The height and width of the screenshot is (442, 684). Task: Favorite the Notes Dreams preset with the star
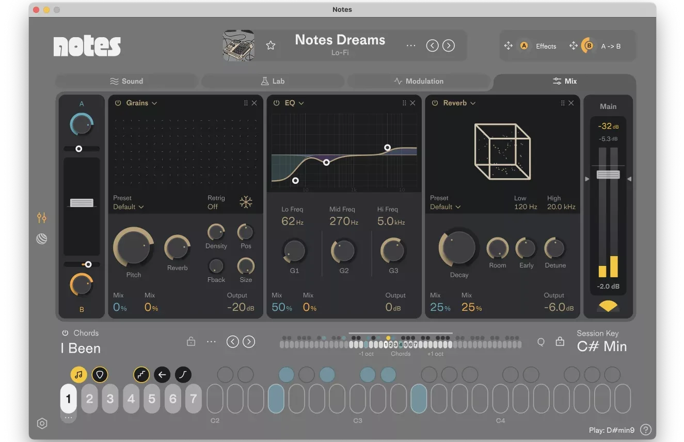point(271,45)
